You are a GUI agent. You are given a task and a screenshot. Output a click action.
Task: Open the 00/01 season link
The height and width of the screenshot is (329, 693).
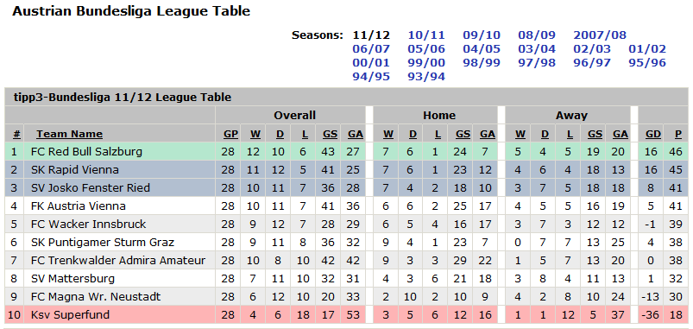[371, 63]
